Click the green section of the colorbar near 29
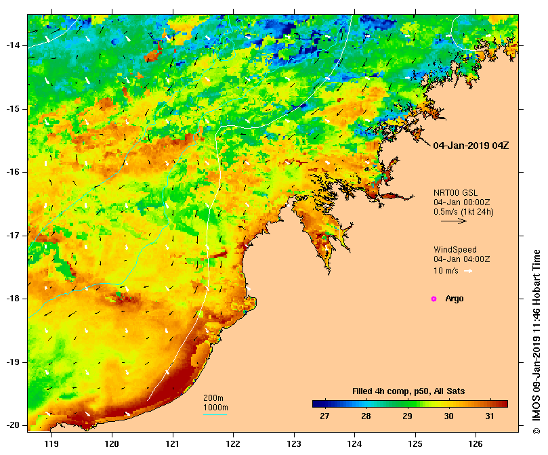This screenshot has height=455, width=548. point(408,404)
